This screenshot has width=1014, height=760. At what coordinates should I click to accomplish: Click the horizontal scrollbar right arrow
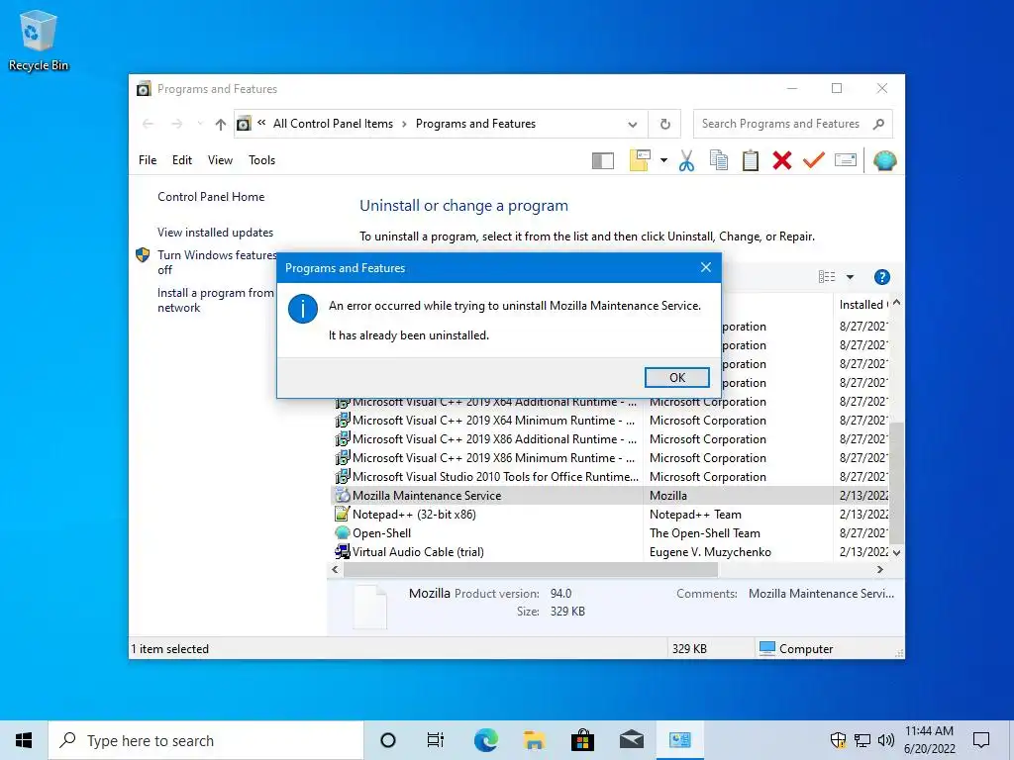(x=880, y=569)
